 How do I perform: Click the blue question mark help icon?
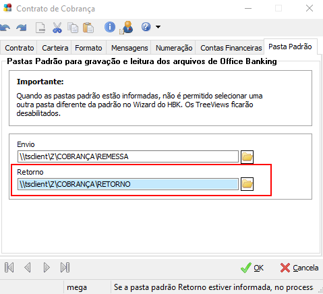pos(146,27)
